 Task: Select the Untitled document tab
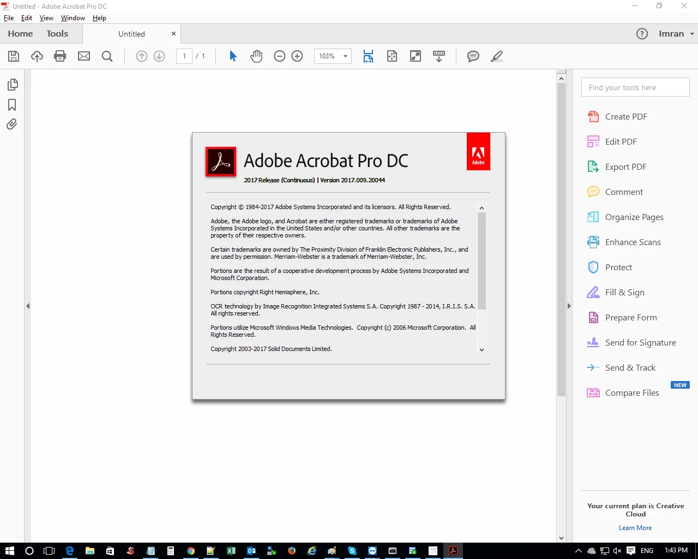pos(131,34)
